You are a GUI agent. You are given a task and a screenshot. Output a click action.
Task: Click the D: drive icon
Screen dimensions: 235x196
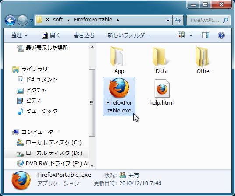20,154
